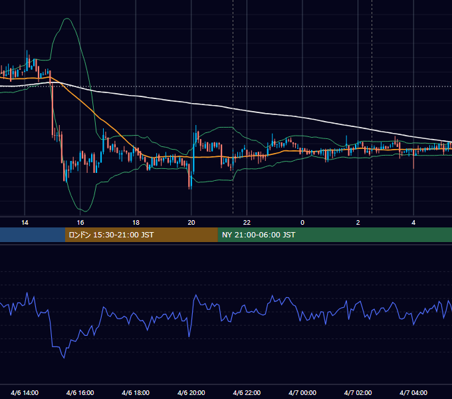The width and height of the screenshot is (452, 399).
Task: Click the London 15:30-21:00 JST session bar
Action: coord(141,235)
